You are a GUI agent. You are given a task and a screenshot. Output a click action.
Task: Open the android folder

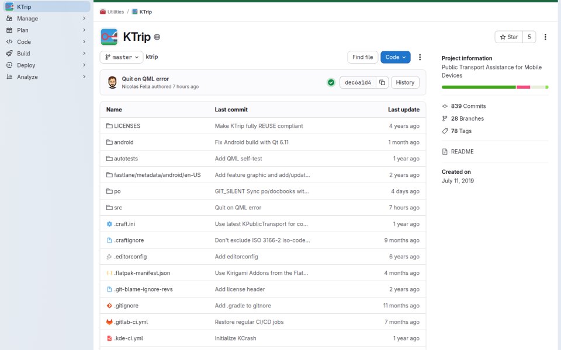(x=124, y=142)
